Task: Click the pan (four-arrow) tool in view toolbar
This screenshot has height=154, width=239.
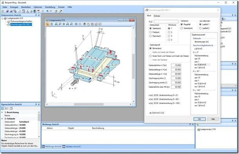Action: [x=64, y=24]
